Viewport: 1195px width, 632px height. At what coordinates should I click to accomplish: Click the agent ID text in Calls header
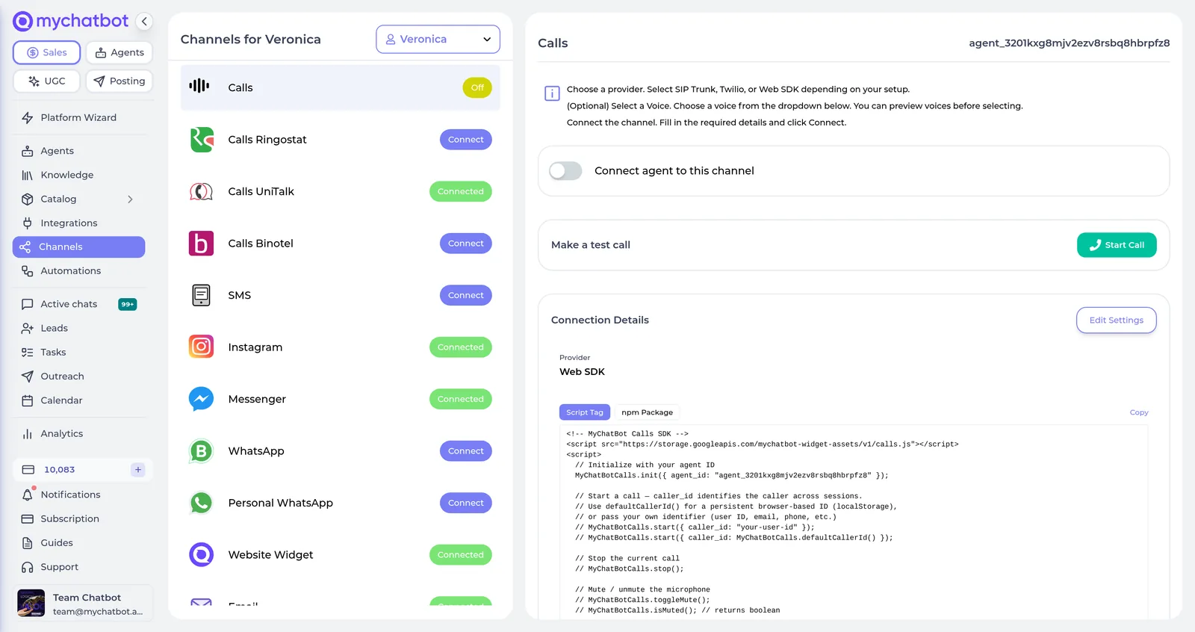[x=1070, y=43]
